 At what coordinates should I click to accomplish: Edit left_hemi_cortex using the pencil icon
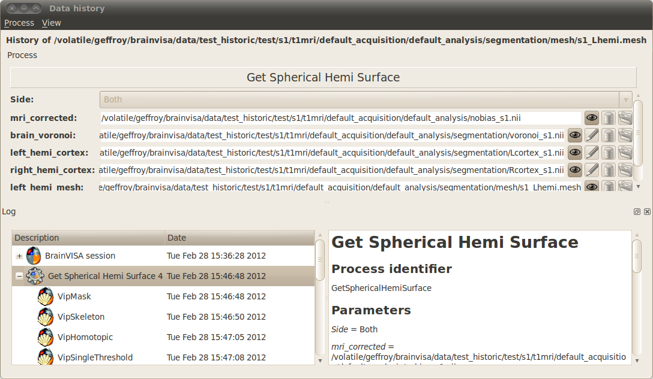point(591,153)
